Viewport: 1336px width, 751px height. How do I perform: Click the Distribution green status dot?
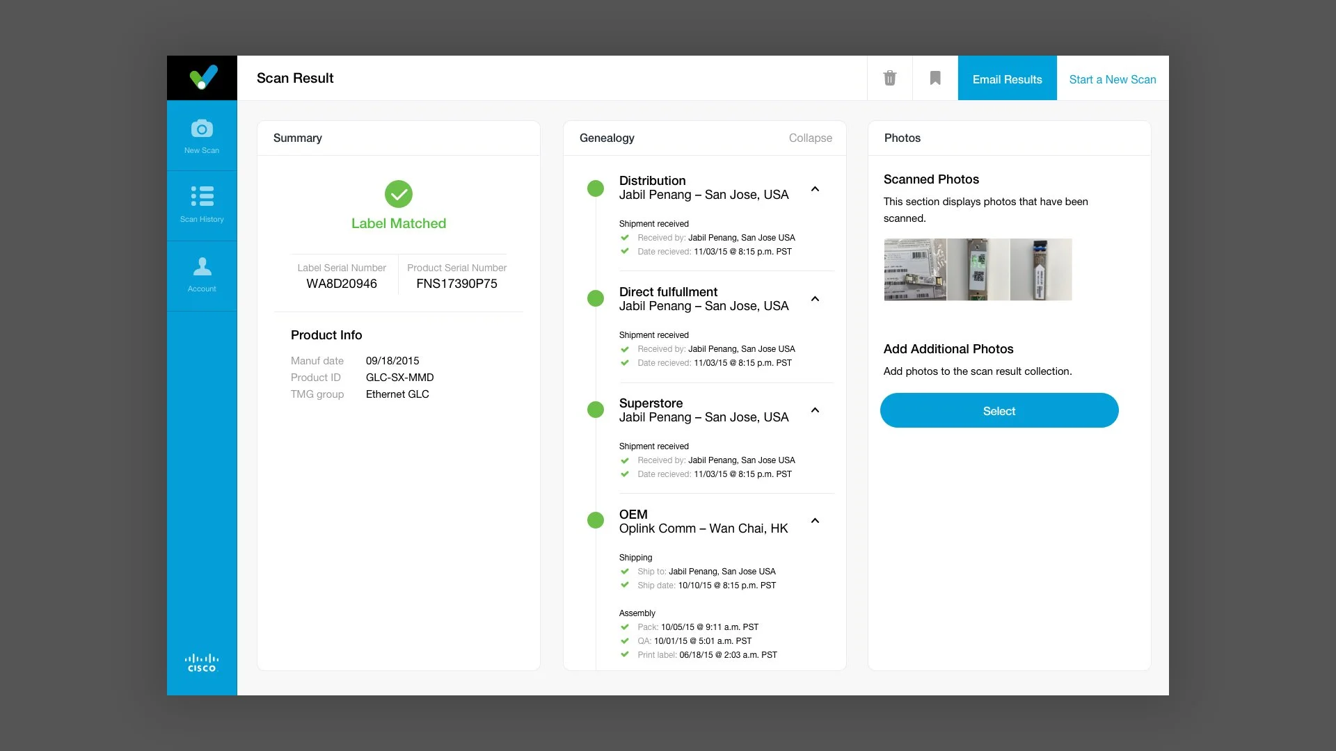pyautogui.click(x=596, y=188)
